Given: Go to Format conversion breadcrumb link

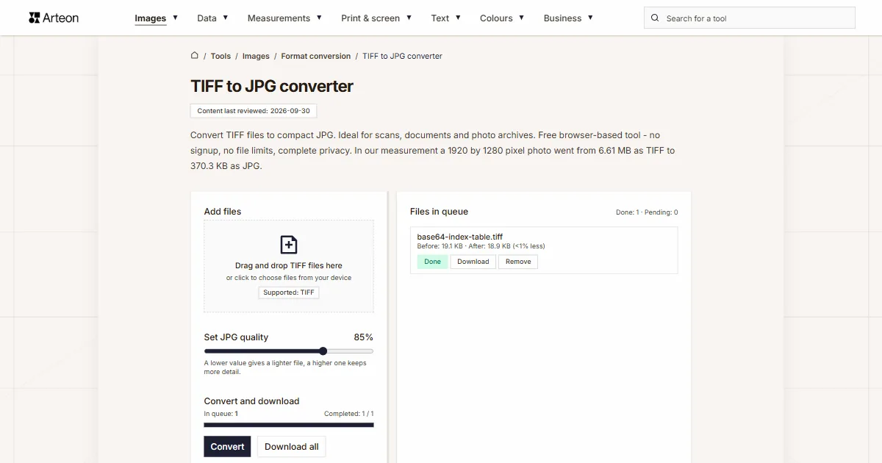Looking at the screenshot, I should (316, 56).
